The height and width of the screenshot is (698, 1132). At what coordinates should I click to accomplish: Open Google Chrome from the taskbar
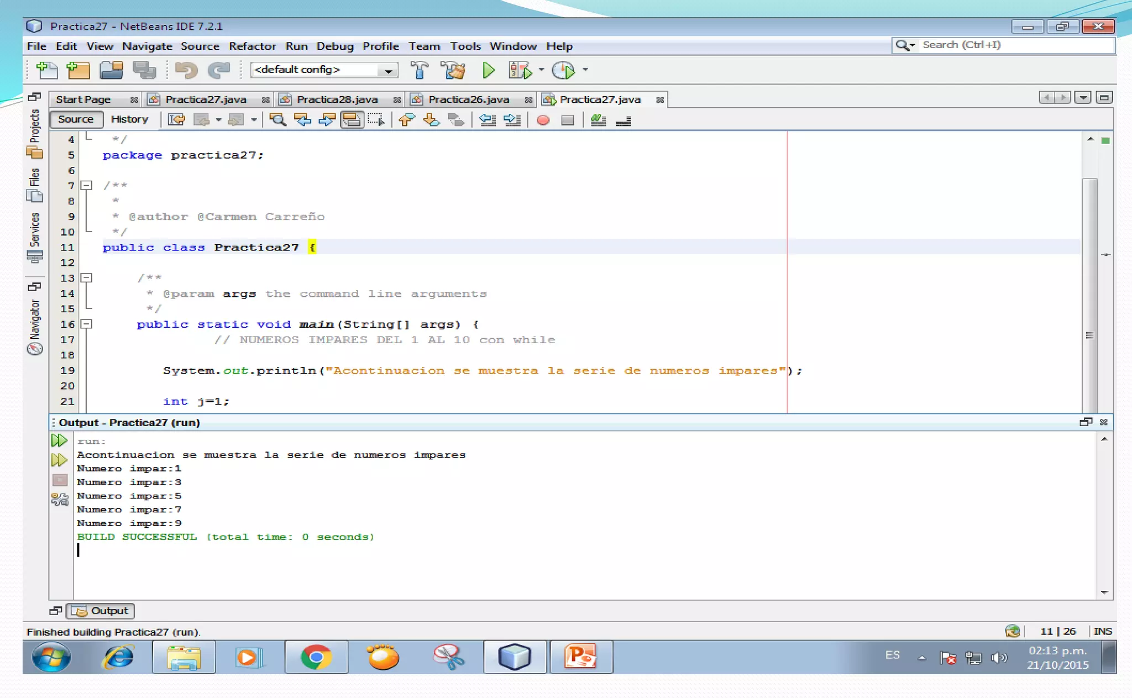coord(316,657)
